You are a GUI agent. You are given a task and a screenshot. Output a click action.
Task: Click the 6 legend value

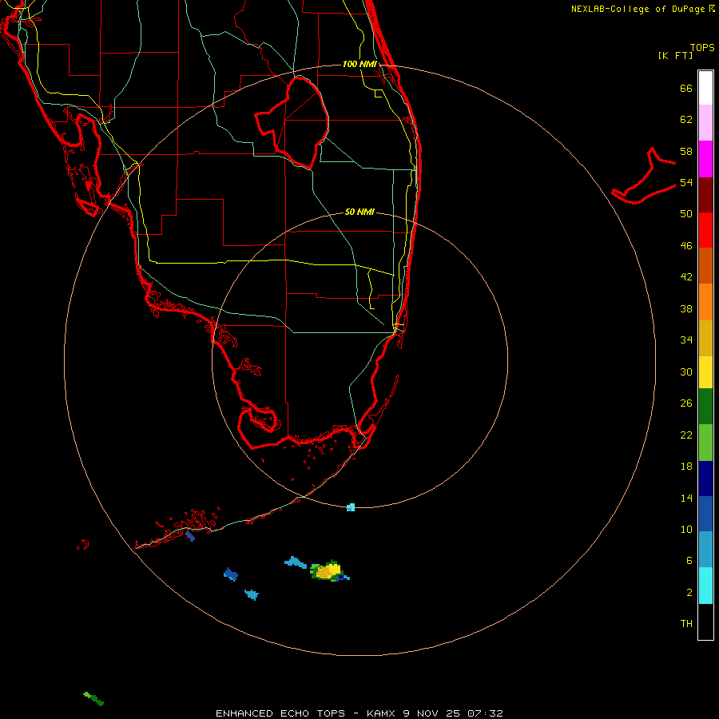click(689, 561)
